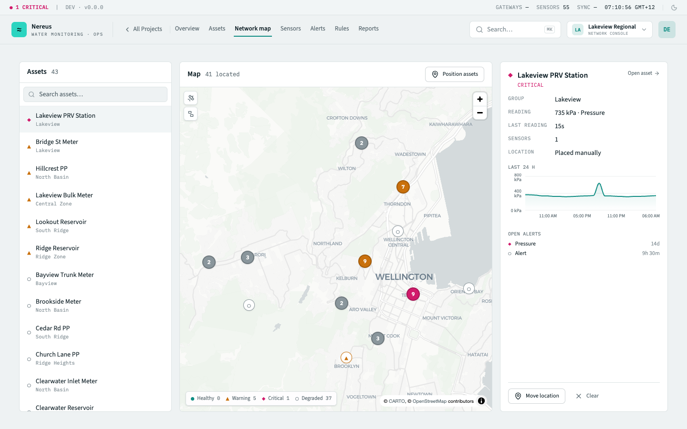Click the search magnifier icon in top bar

click(x=479, y=30)
